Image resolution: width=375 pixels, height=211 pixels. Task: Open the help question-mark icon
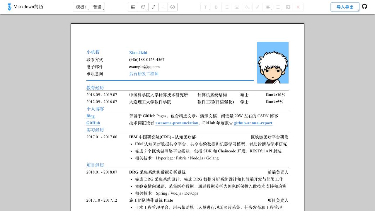pos(173,7)
